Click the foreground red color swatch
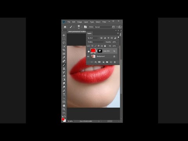This screenshot has height=141, width=188. pos(63,119)
